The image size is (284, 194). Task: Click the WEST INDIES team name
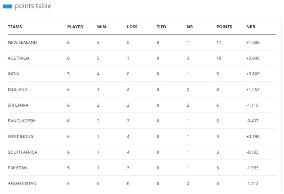(20, 136)
